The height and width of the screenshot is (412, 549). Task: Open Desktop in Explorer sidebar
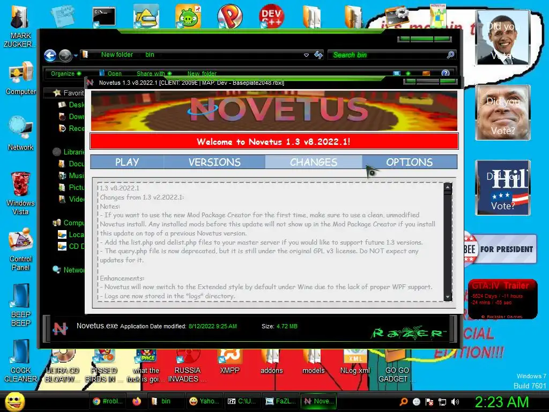[72, 105]
